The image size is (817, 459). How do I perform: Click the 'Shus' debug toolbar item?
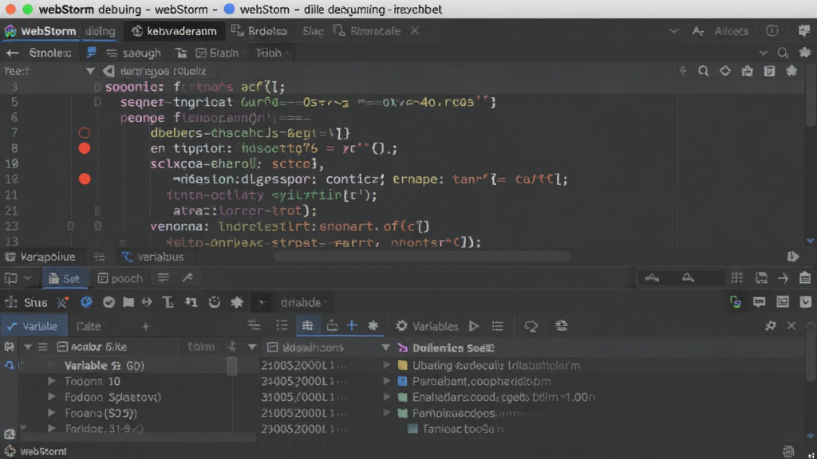point(27,302)
